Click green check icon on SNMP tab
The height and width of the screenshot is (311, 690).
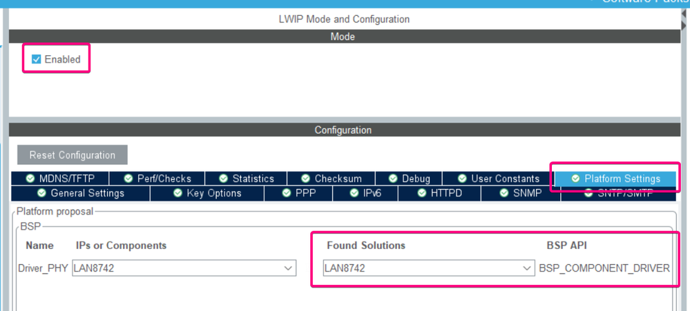click(504, 193)
